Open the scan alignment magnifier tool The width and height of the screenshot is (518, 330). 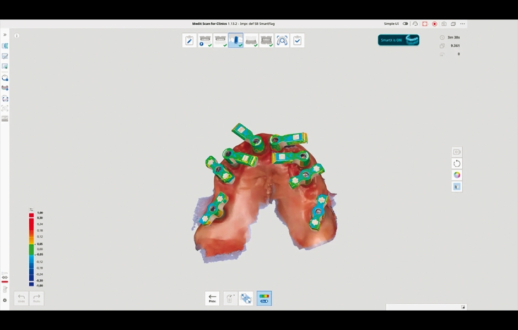(x=282, y=40)
